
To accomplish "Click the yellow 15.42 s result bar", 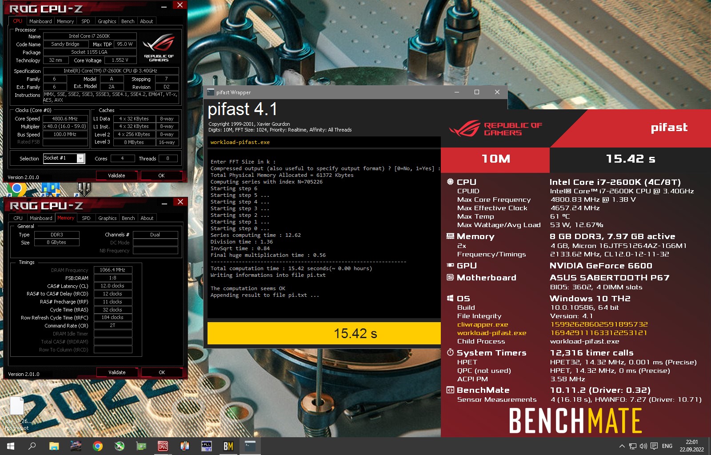I will tap(324, 333).
